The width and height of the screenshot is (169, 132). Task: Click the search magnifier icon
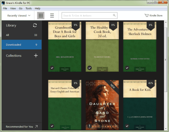click(114, 15)
